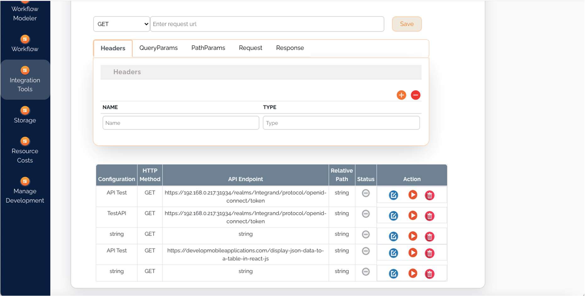Switch to the QueryParams tab

click(x=158, y=48)
